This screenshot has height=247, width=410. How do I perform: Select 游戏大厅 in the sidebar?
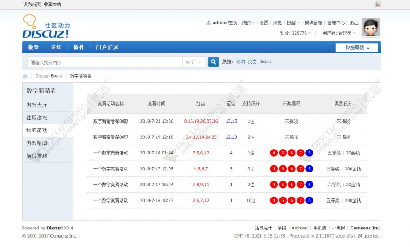[37, 105]
